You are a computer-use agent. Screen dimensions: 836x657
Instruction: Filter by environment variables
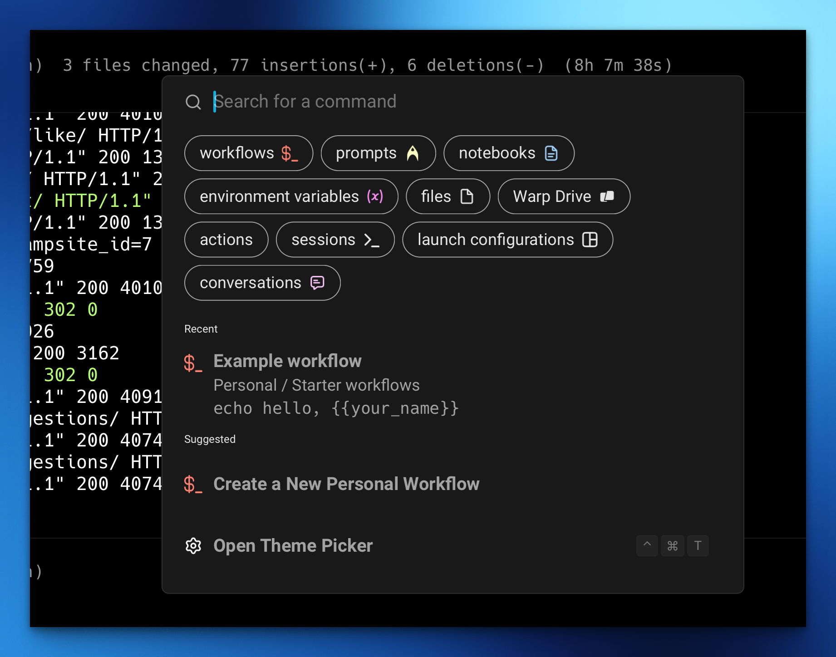pyautogui.click(x=291, y=196)
